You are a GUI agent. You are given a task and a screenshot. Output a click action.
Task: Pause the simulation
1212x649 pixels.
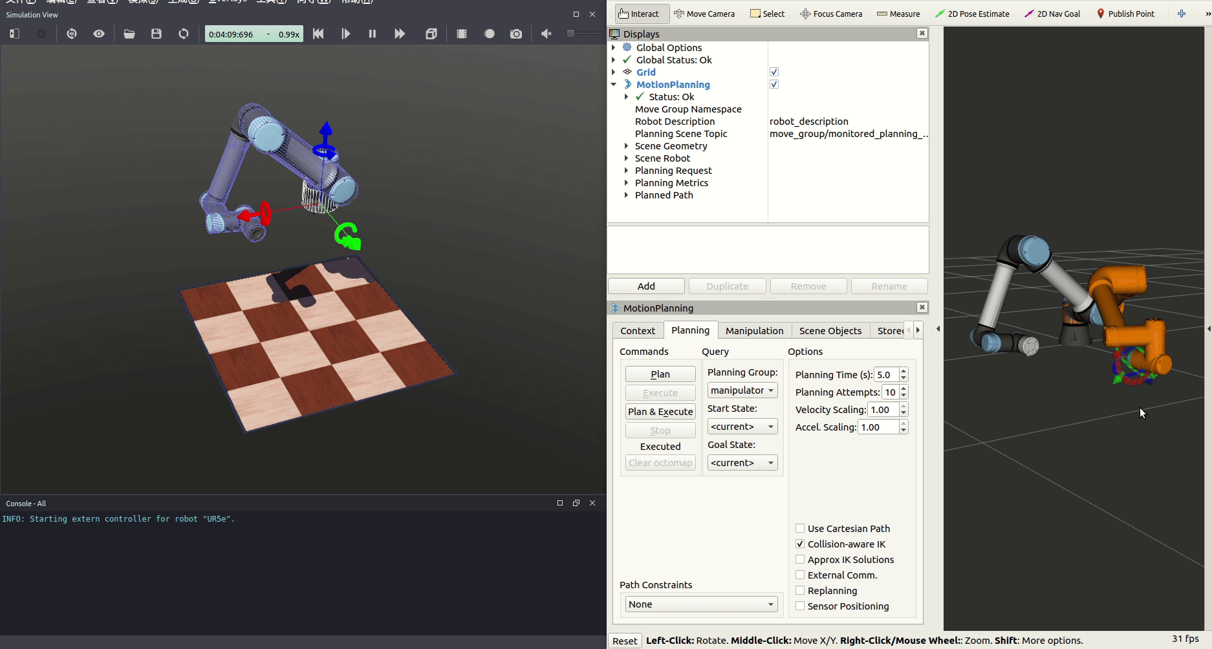(x=373, y=34)
